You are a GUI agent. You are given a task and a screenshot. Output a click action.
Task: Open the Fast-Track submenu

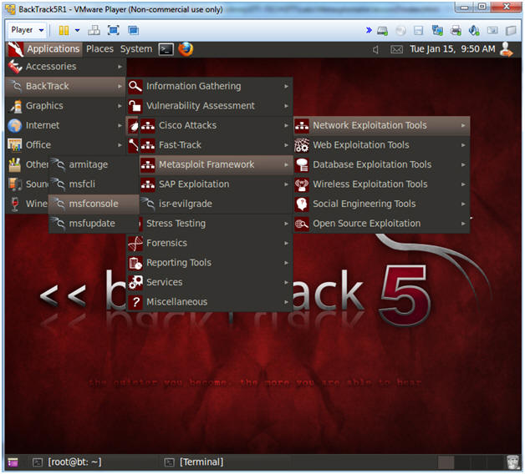[x=216, y=145]
